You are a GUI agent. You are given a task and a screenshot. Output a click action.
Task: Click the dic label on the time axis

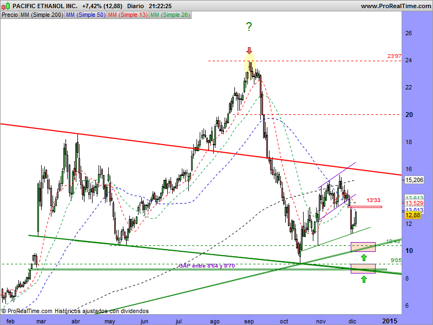coord(352,321)
